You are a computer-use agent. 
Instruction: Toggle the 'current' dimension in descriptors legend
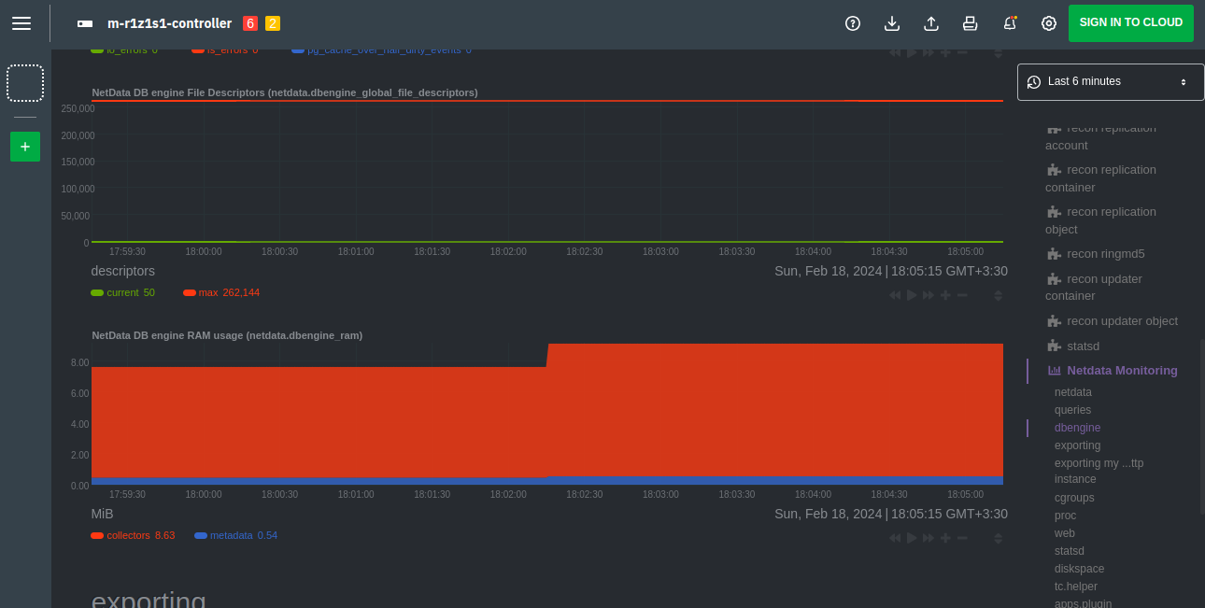click(121, 292)
